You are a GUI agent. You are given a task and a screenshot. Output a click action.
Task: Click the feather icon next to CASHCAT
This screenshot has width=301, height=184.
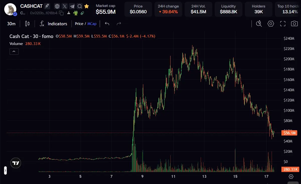(47, 6)
